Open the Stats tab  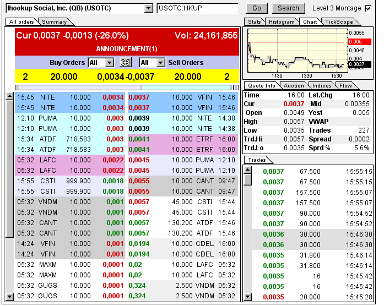click(x=255, y=21)
